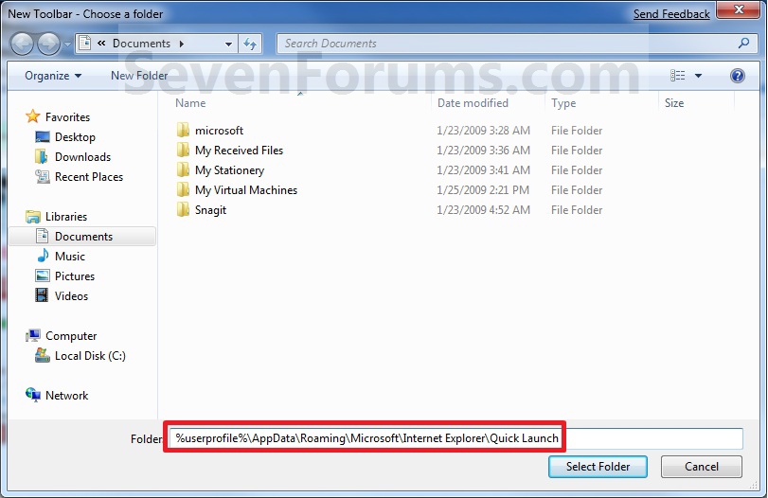Click the Music note icon
Image resolution: width=768 pixels, height=498 pixels.
[x=43, y=256]
